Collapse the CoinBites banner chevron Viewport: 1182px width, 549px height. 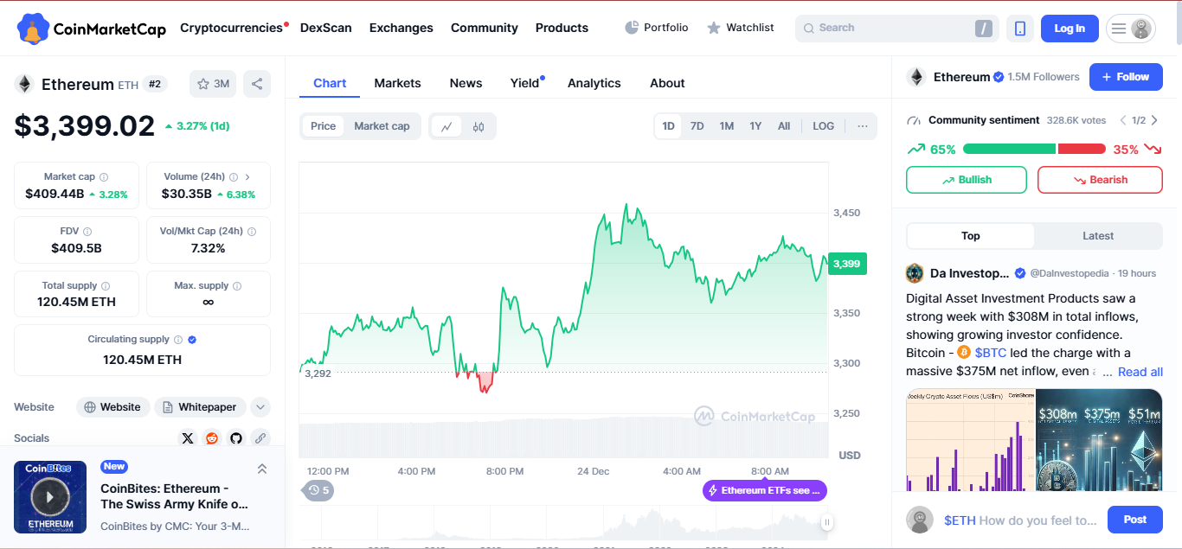tap(262, 469)
